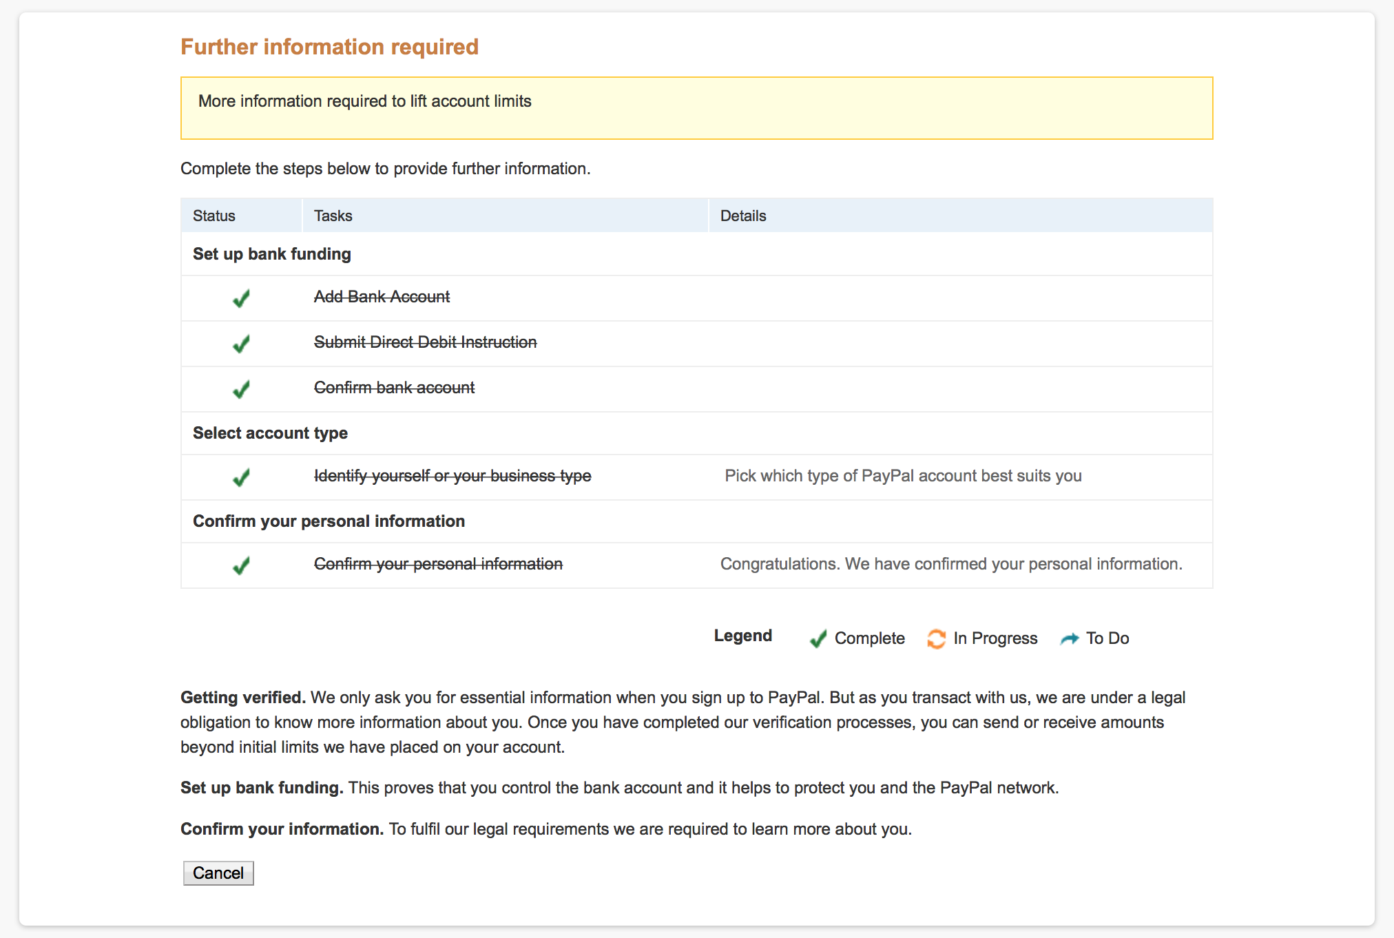This screenshot has width=1394, height=938.
Task: Click the Set up bank funding section heading
Action: click(x=272, y=254)
